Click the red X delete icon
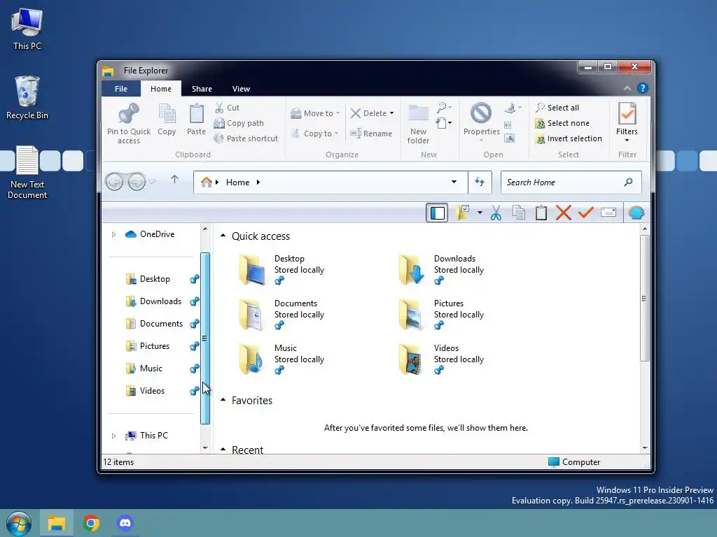717x537 pixels. pos(564,213)
